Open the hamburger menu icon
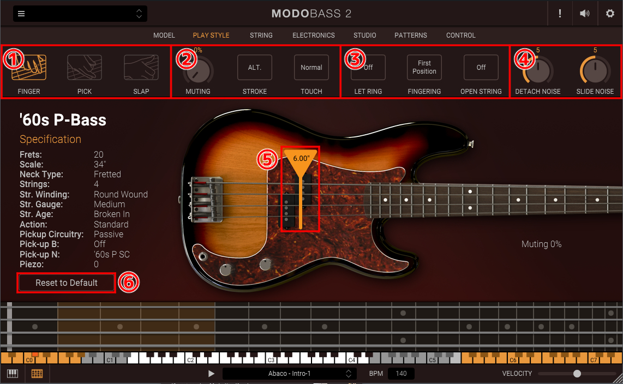623x384 pixels. [x=21, y=14]
